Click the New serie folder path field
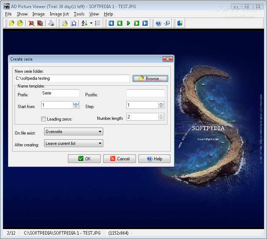This screenshot has width=267, height=239. 72,78
